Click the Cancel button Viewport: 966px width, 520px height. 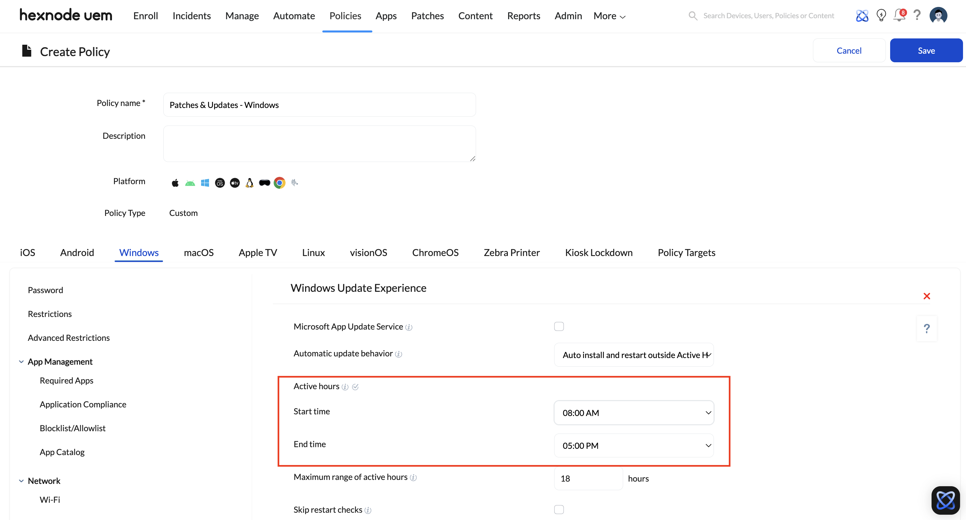[849, 51]
